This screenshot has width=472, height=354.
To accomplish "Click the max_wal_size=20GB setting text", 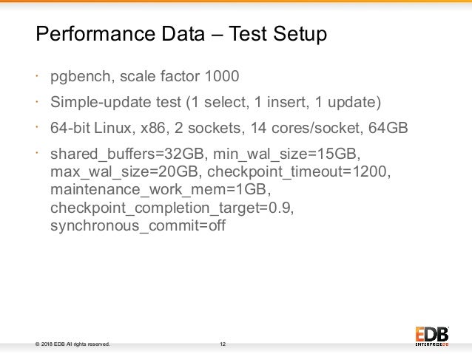I will click(126, 171).
